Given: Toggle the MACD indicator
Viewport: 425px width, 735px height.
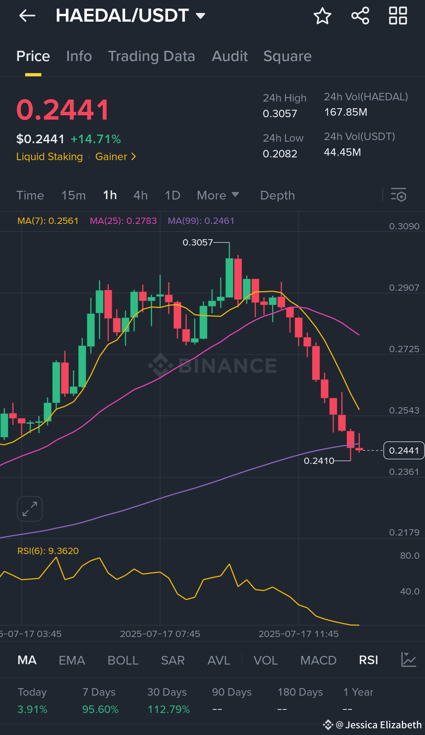Looking at the screenshot, I should pyautogui.click(x=318, y=660).
